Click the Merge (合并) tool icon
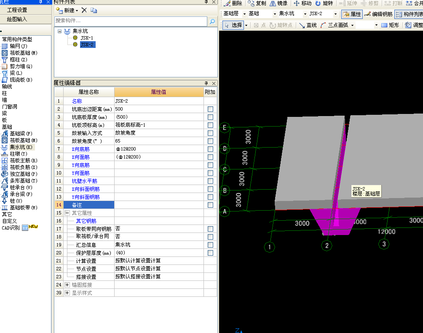 [x=409, y=3]
